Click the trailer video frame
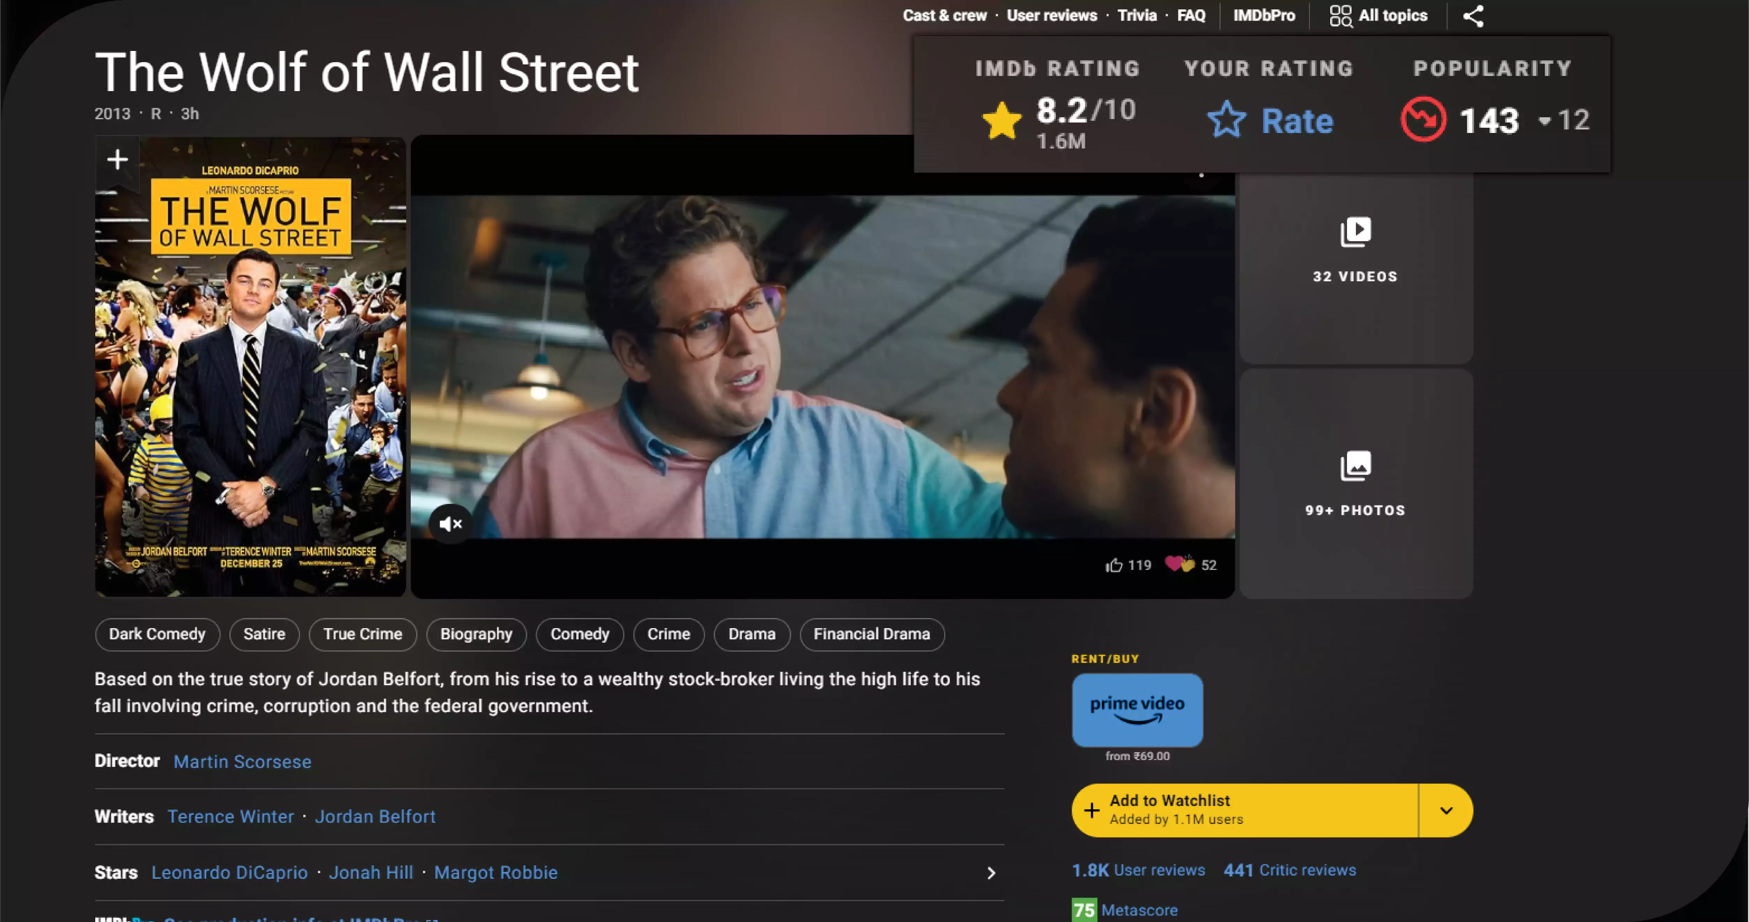The width and height of the screenshot is (1749, 922). (x=823, y=367)
